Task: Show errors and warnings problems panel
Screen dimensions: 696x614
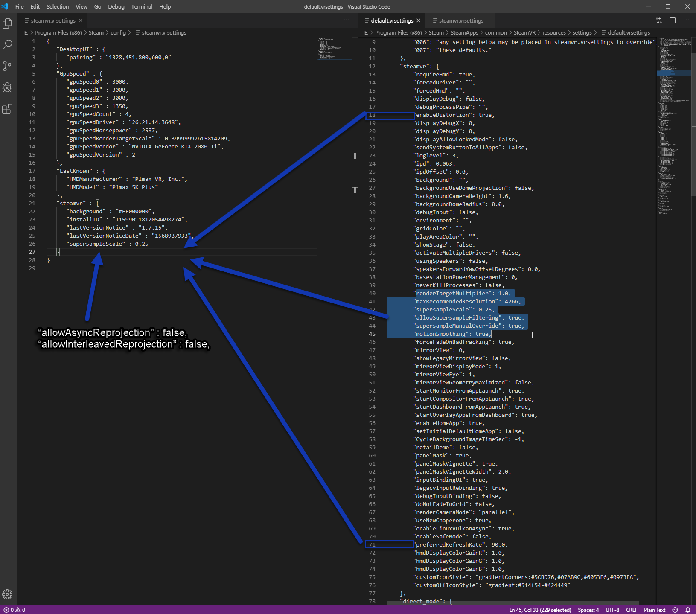Action: click(x=15, y=610)
